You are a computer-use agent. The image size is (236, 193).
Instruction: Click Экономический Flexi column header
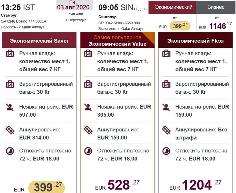tap(195, 41)
